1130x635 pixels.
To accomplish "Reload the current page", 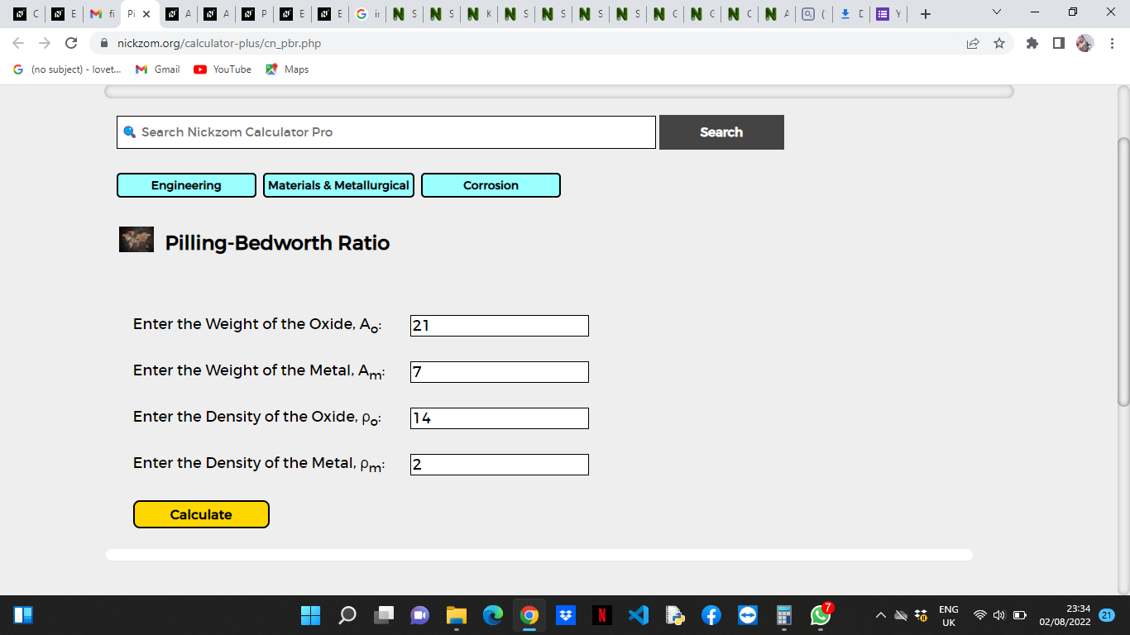I will point(71,43).
